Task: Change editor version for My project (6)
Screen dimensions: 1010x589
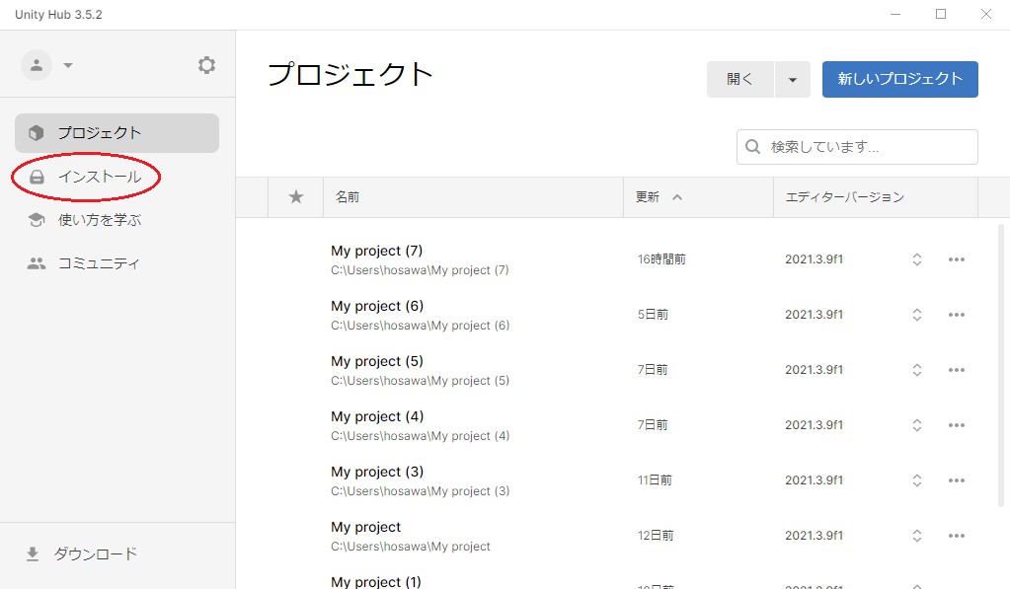Action: [x=916, y=315]
